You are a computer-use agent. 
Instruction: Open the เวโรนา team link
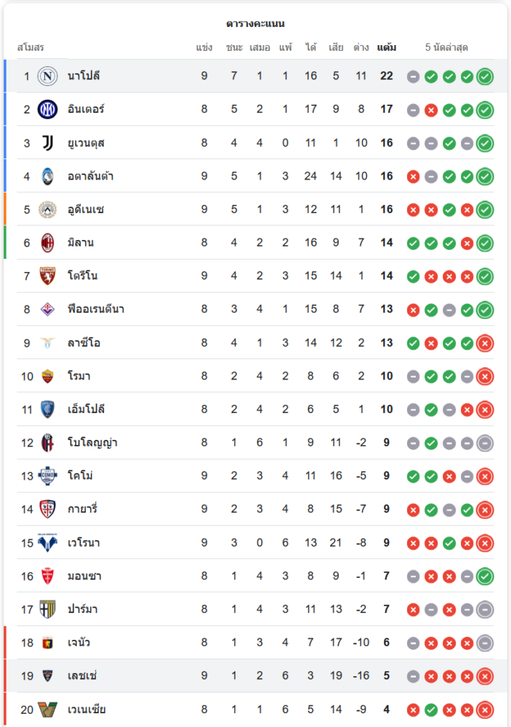point(84,542)
